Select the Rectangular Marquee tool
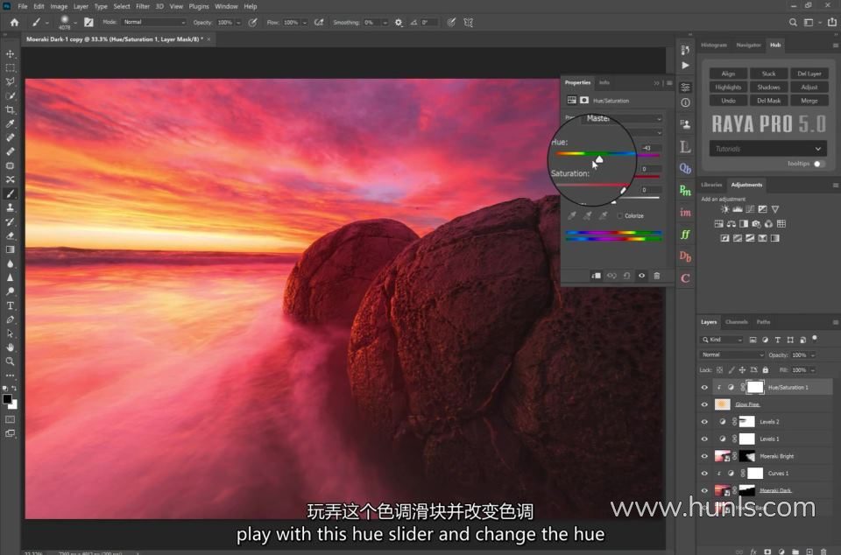841x555 pixels. 11,68
